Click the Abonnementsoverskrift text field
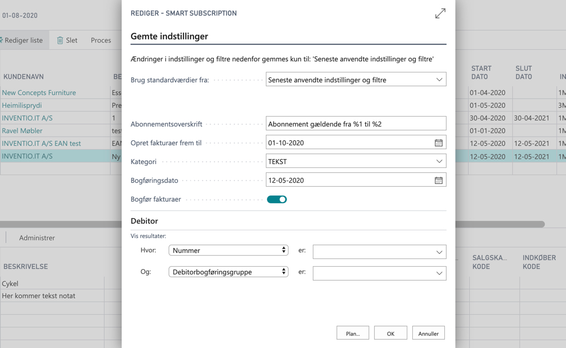 coord(356,124)
